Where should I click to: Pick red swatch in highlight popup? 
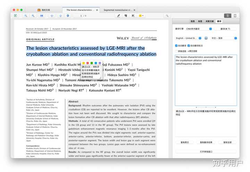pos(87,63)
